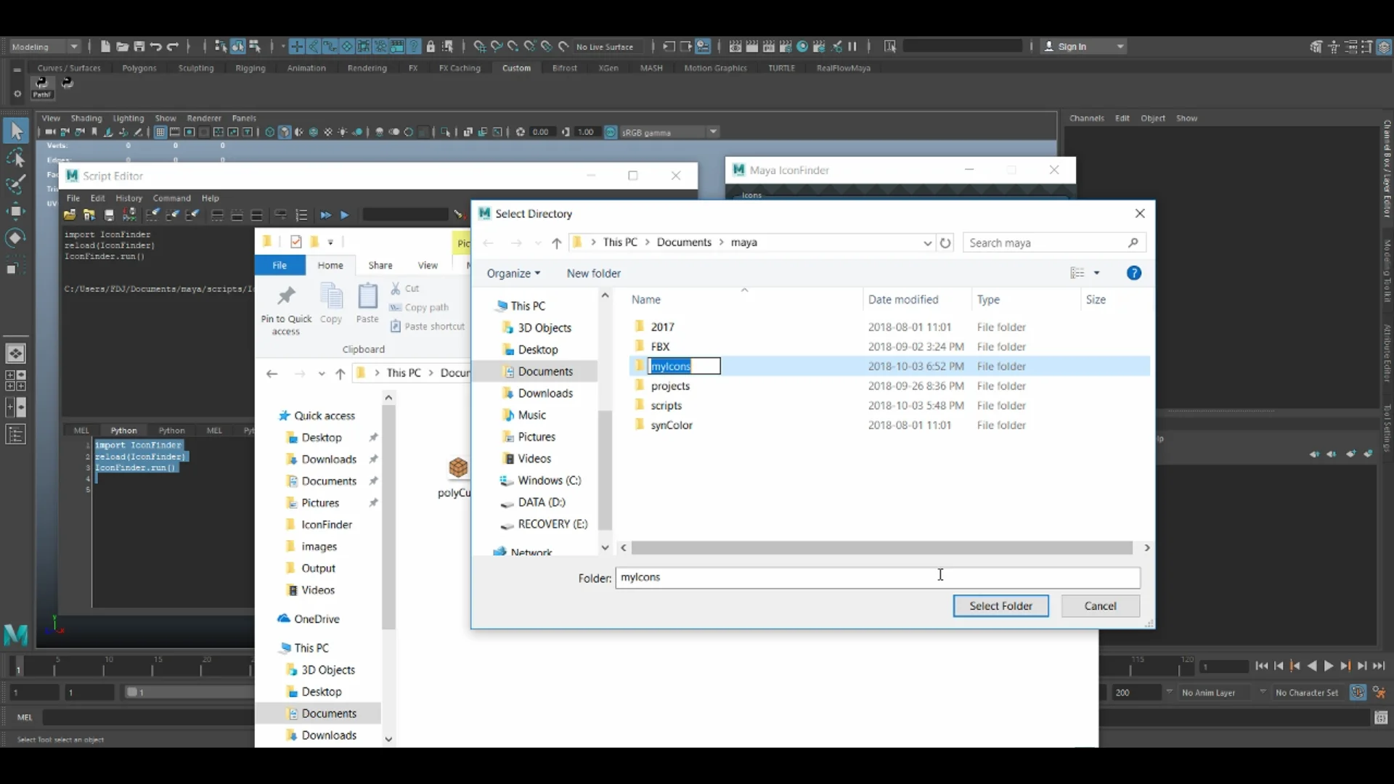This screenshot has height=784, width=1394.
Task: Expand the sRGB gamma view transform dropdown
Action: tap(713, 132)
